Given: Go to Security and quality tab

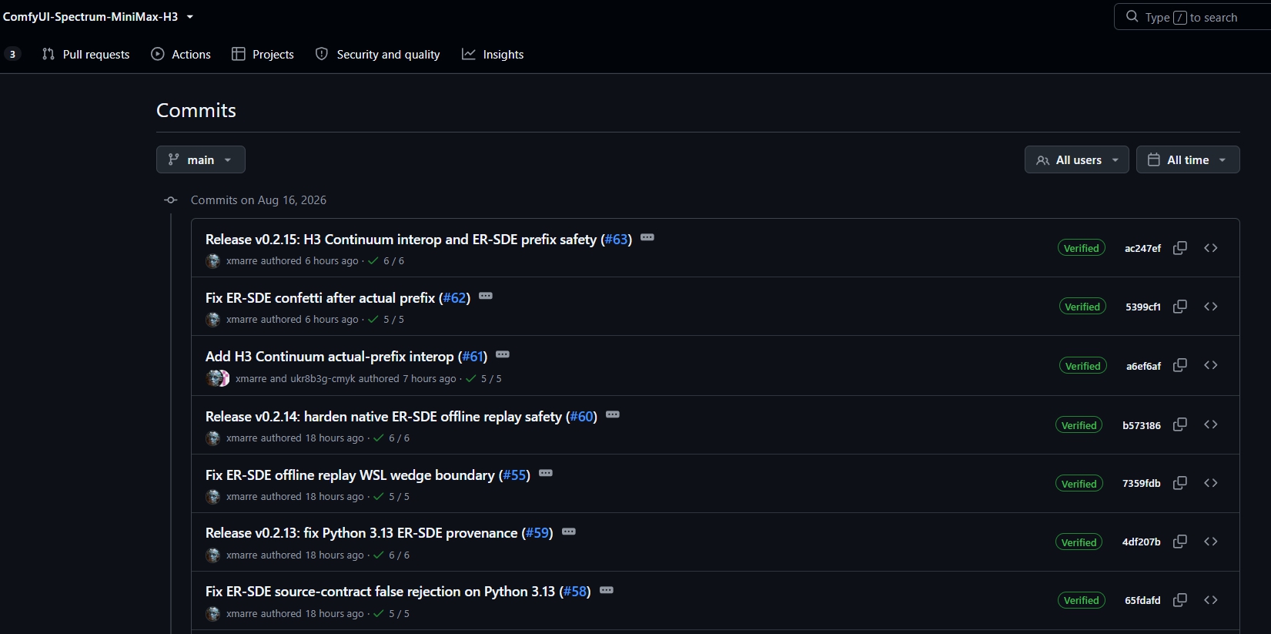Looking at the screenshot, I should pyautogui.click(x=377, y=54).
